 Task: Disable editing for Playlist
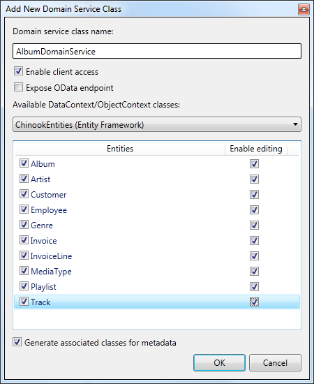[x=254, y=286]
